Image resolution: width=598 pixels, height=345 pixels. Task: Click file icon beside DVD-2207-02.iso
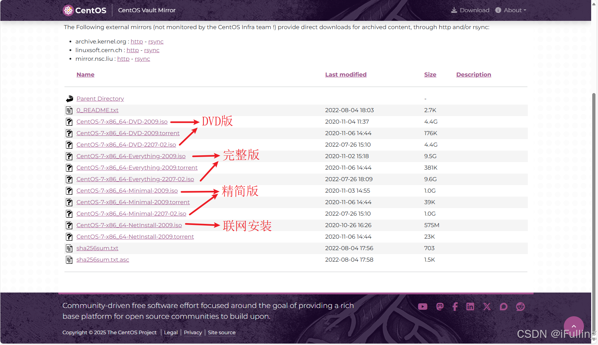click(69, 145)
